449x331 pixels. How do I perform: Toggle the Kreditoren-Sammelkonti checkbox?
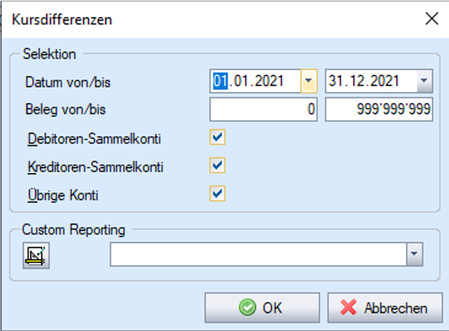click(217, 165)
